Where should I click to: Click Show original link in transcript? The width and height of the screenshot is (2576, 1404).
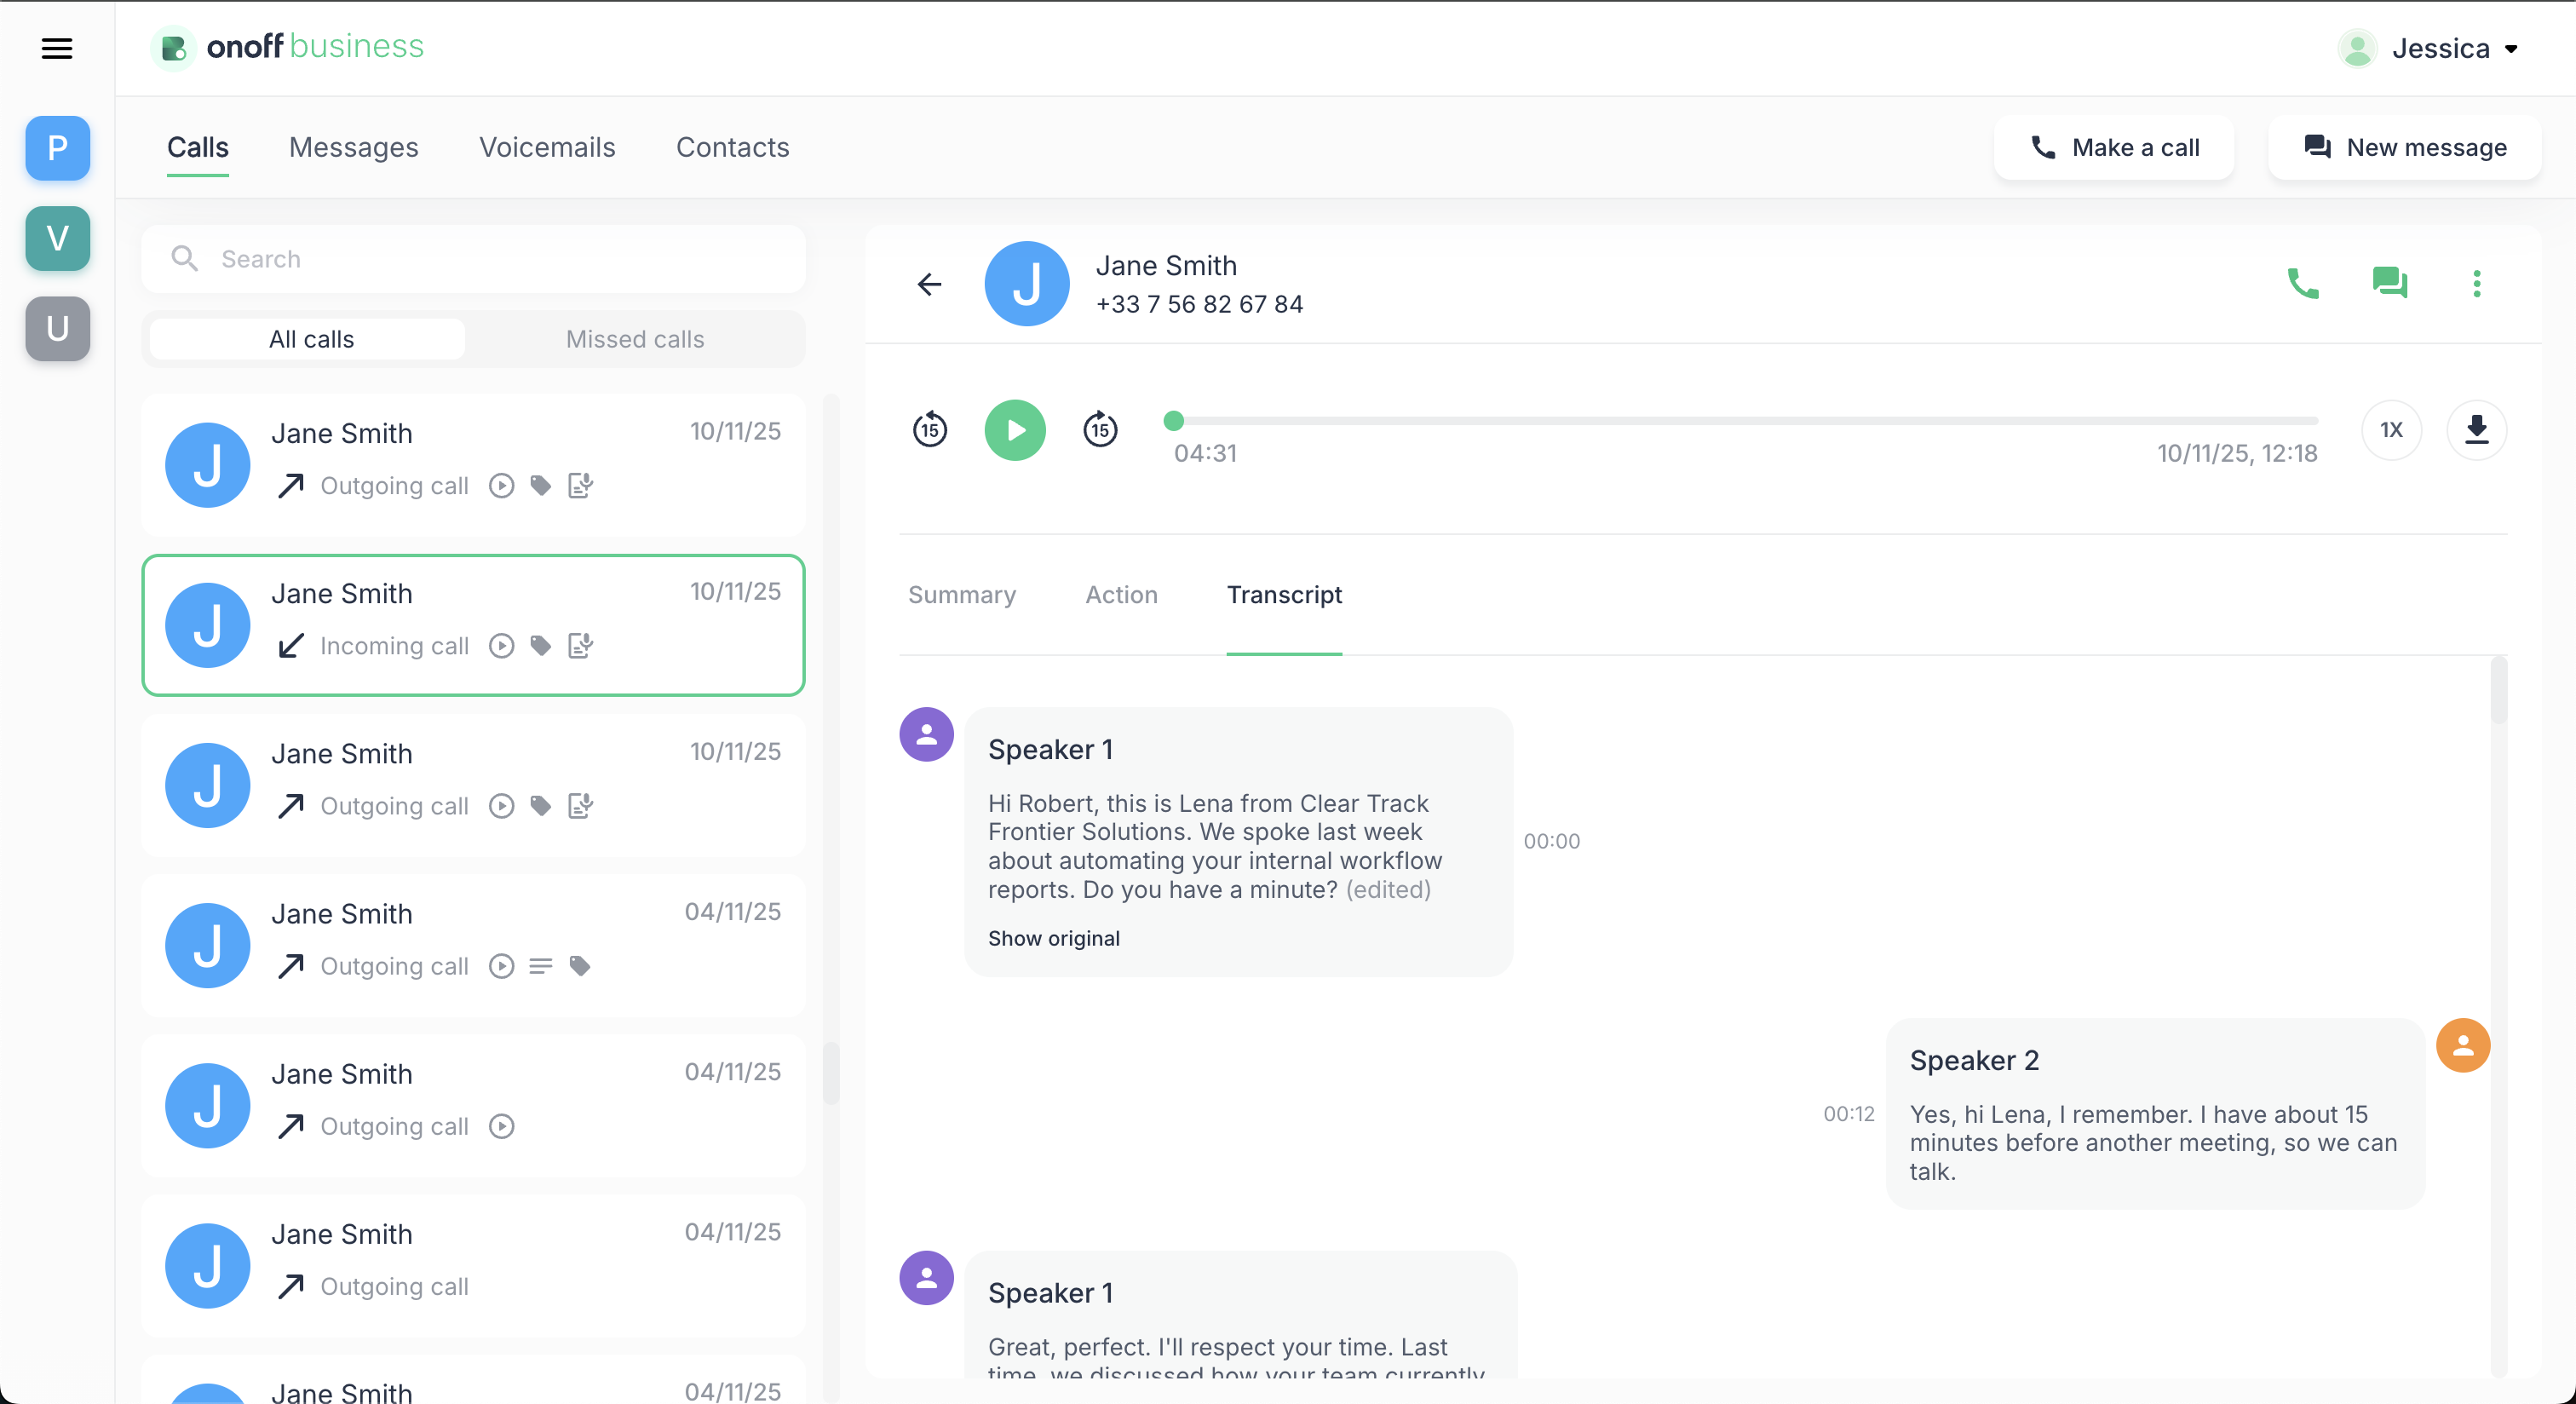pyautogui.click(x=1054, y=938)
